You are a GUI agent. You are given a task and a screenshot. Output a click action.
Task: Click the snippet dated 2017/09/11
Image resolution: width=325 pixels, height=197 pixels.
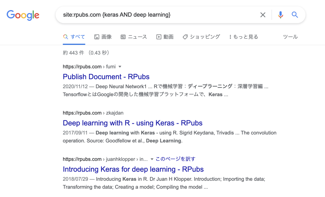[170, 137]
